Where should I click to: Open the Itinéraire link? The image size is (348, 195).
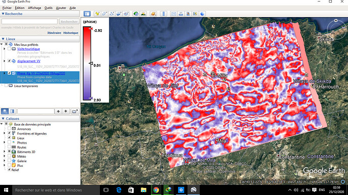pyautogui.click(x=54, y=33)
